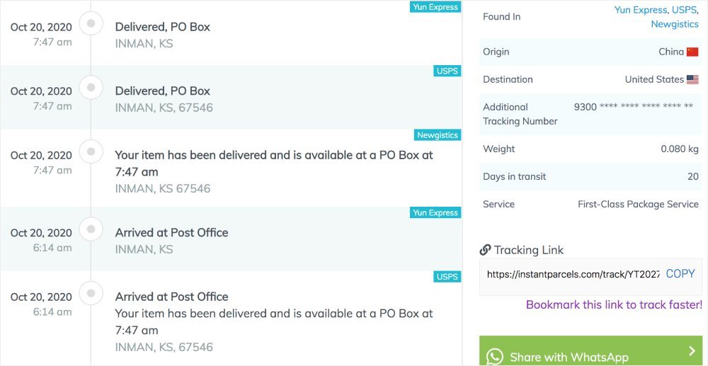Click the masked additional tracking number
The image size is (708, 366).
633,107
